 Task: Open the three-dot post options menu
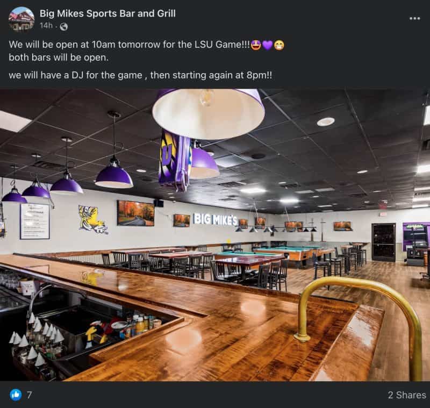(414, 18)
